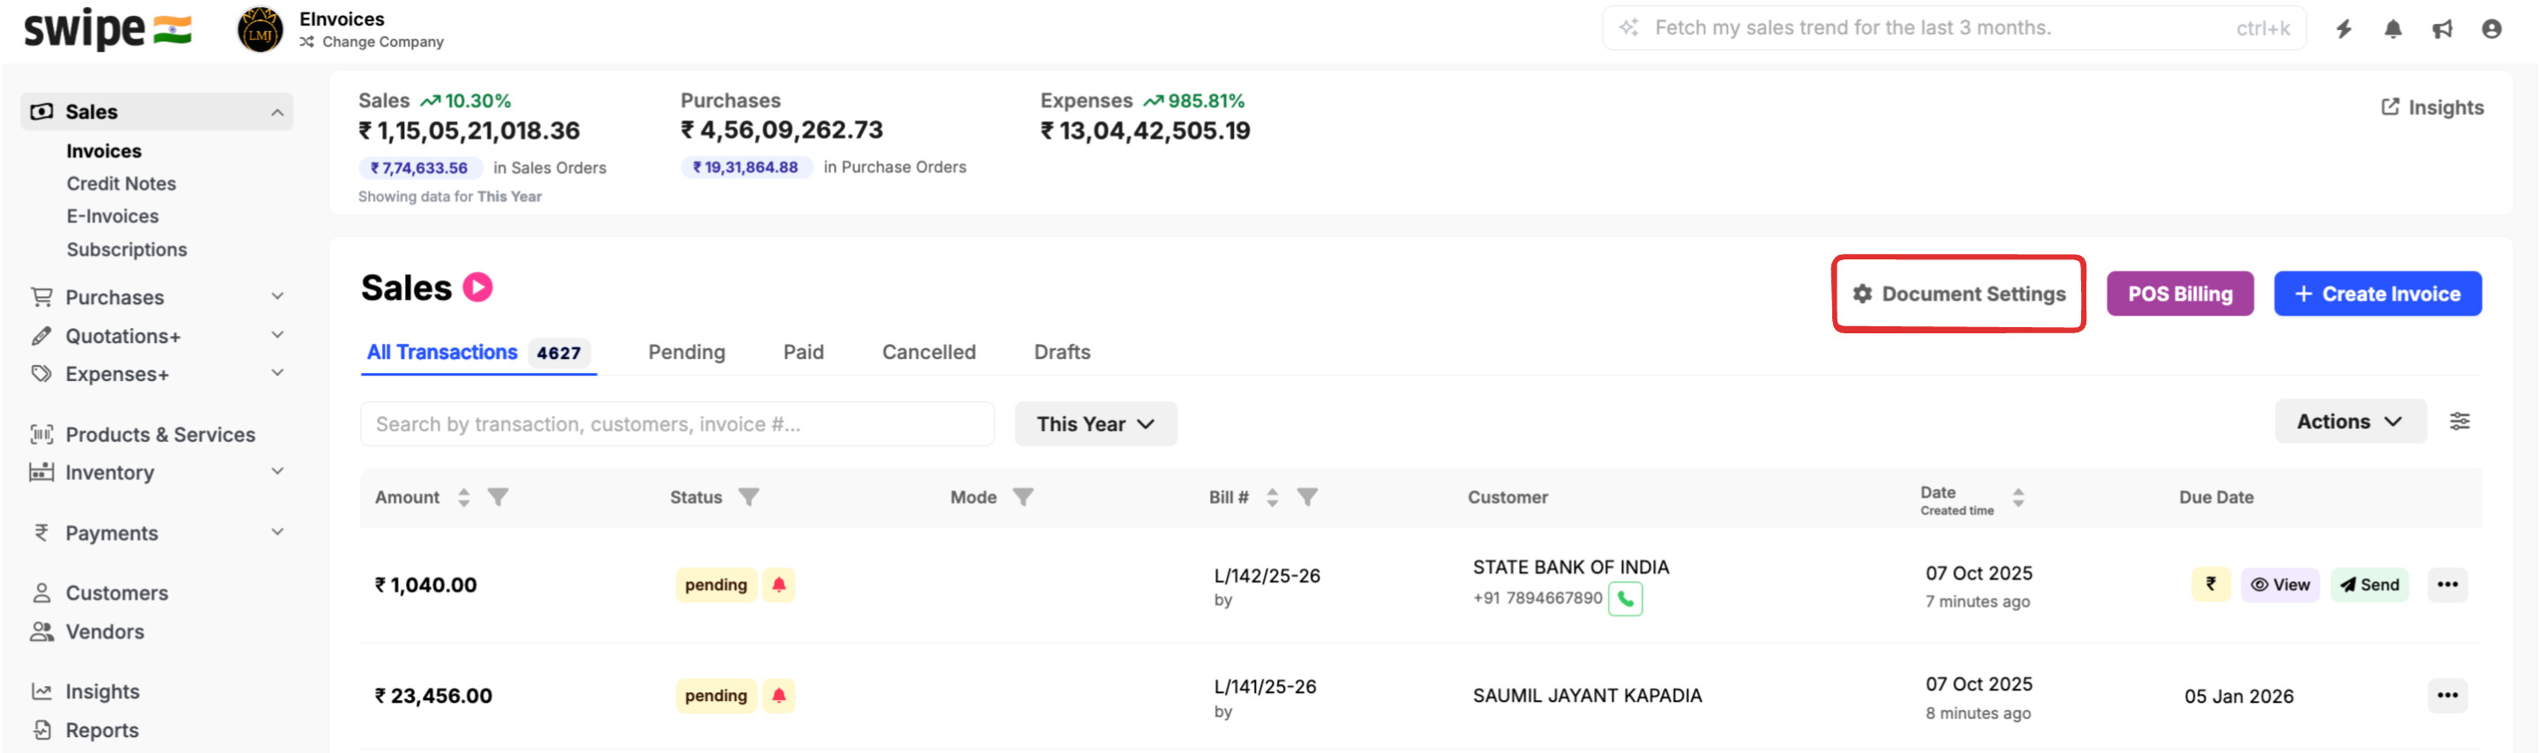This screenshot has width=2540, height=753.
Task: Filter the Status column
Action: click(x=749, y=497)
